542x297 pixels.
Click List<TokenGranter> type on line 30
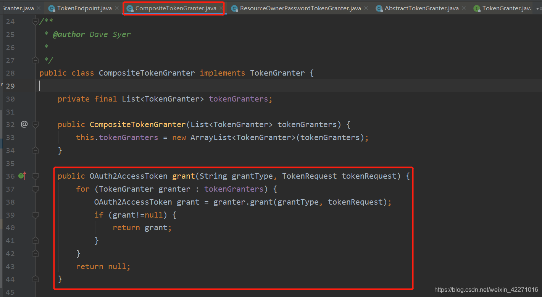(163, 99)
